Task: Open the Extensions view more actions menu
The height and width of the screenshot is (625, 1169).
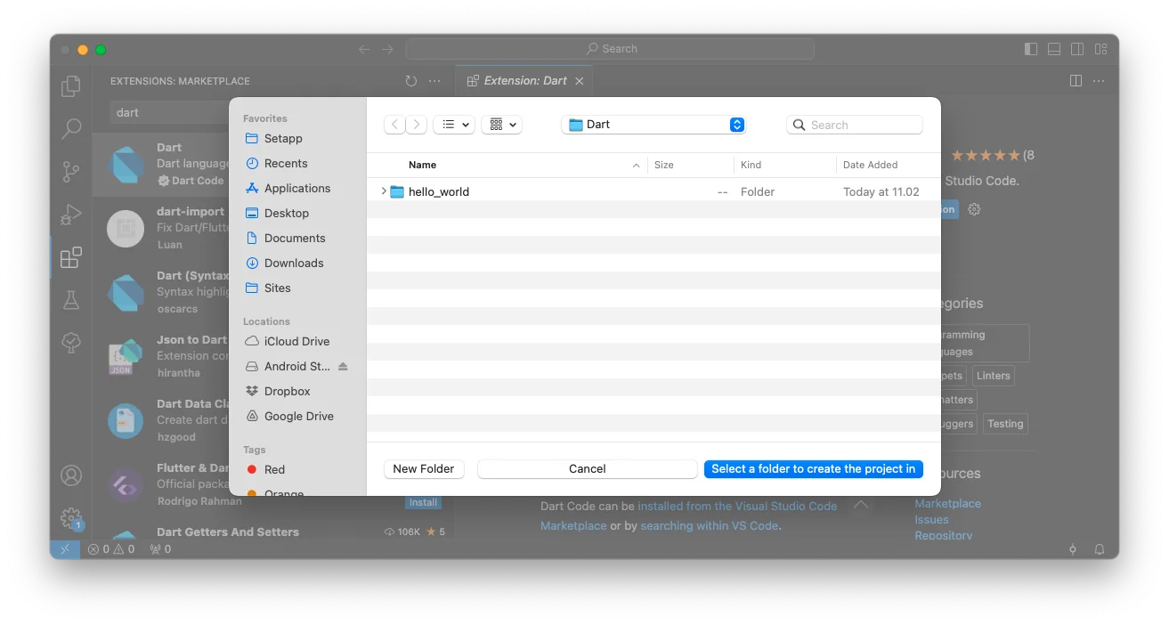Action: (x=434, y=81)
